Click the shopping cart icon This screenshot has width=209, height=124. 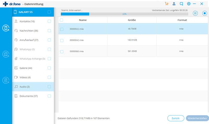pos(167,4)
